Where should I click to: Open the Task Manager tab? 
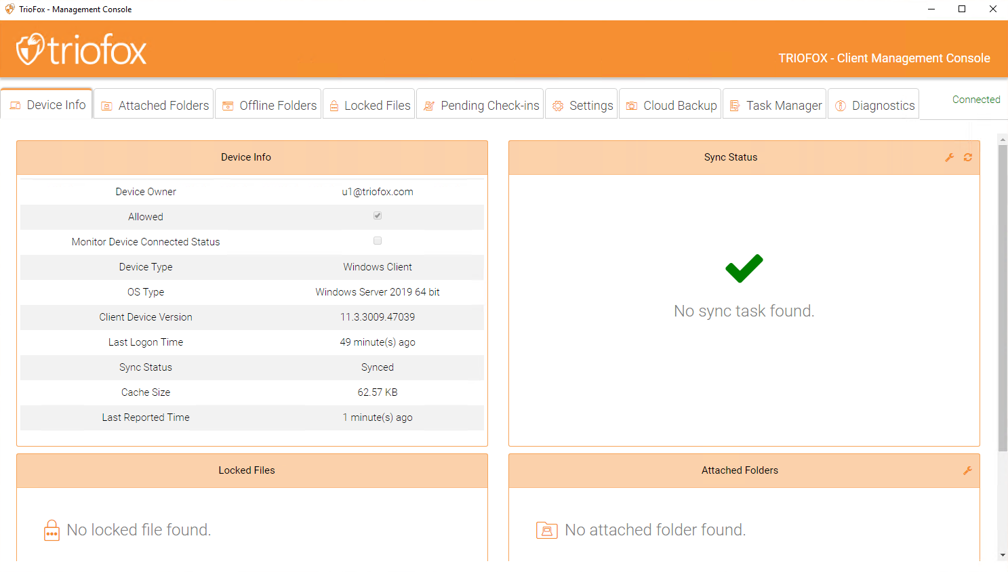tap(775, 105)
